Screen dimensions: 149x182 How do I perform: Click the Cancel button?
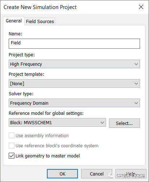[97, 174]
